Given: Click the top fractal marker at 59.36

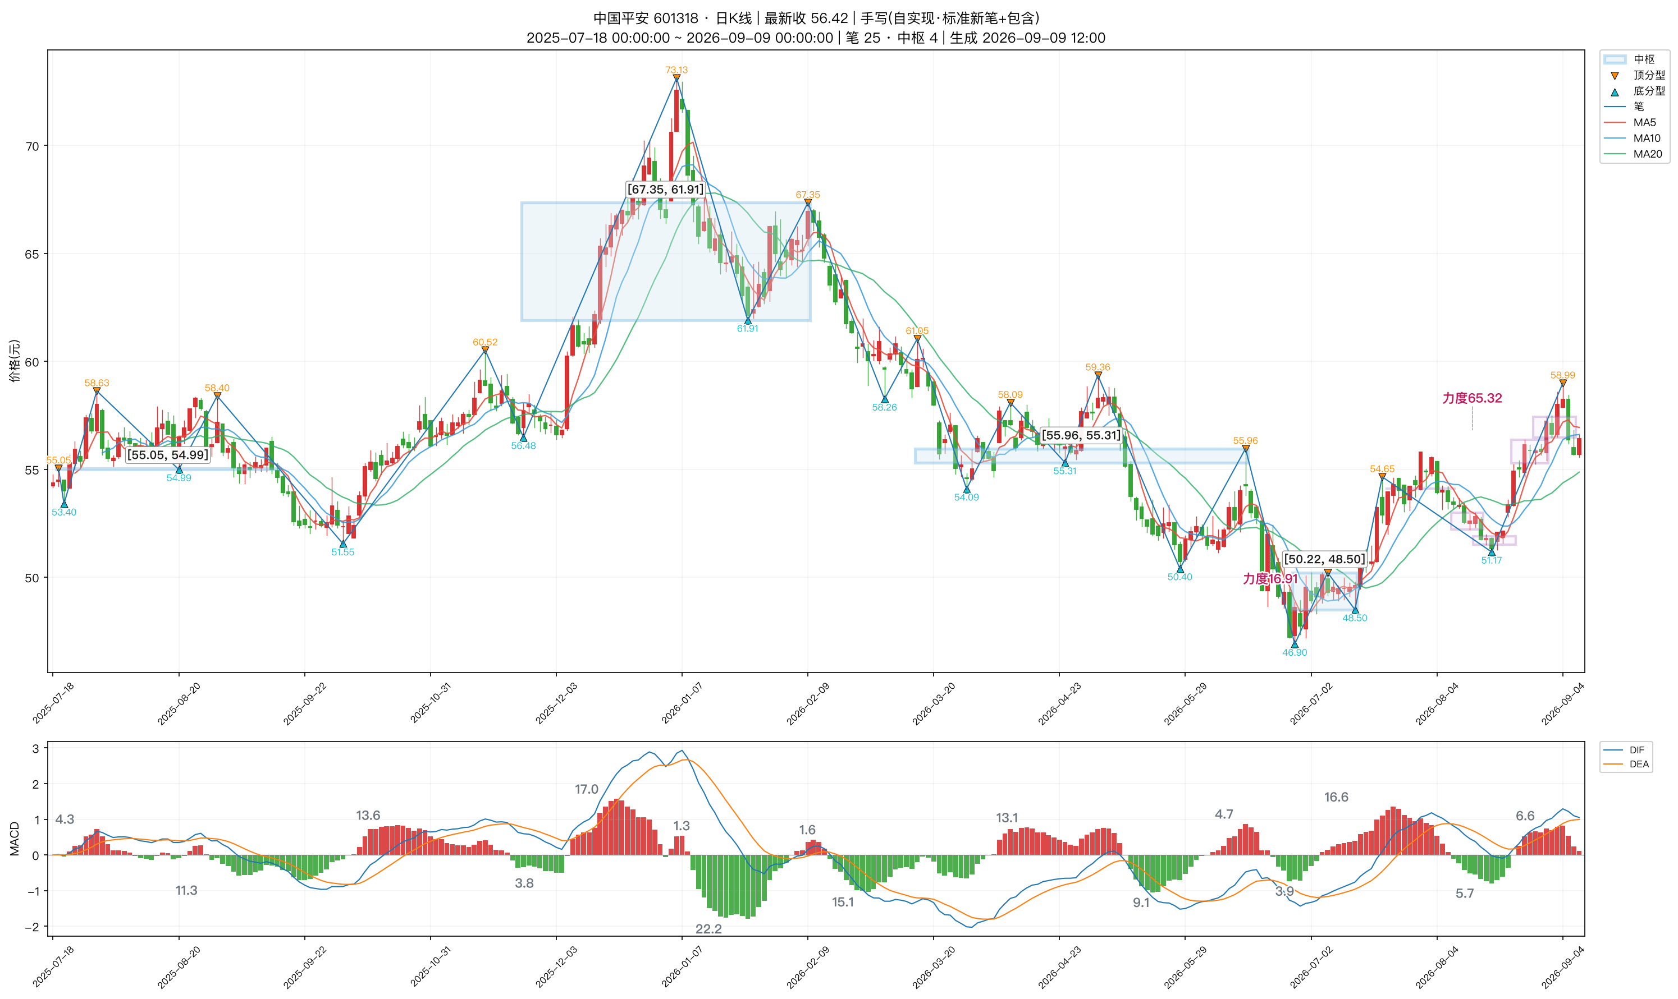Looking at the screenshot, I should tap(1098, 375).
